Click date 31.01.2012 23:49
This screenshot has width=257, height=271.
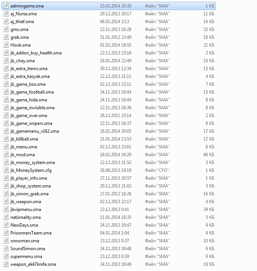(x=115, y=37)
